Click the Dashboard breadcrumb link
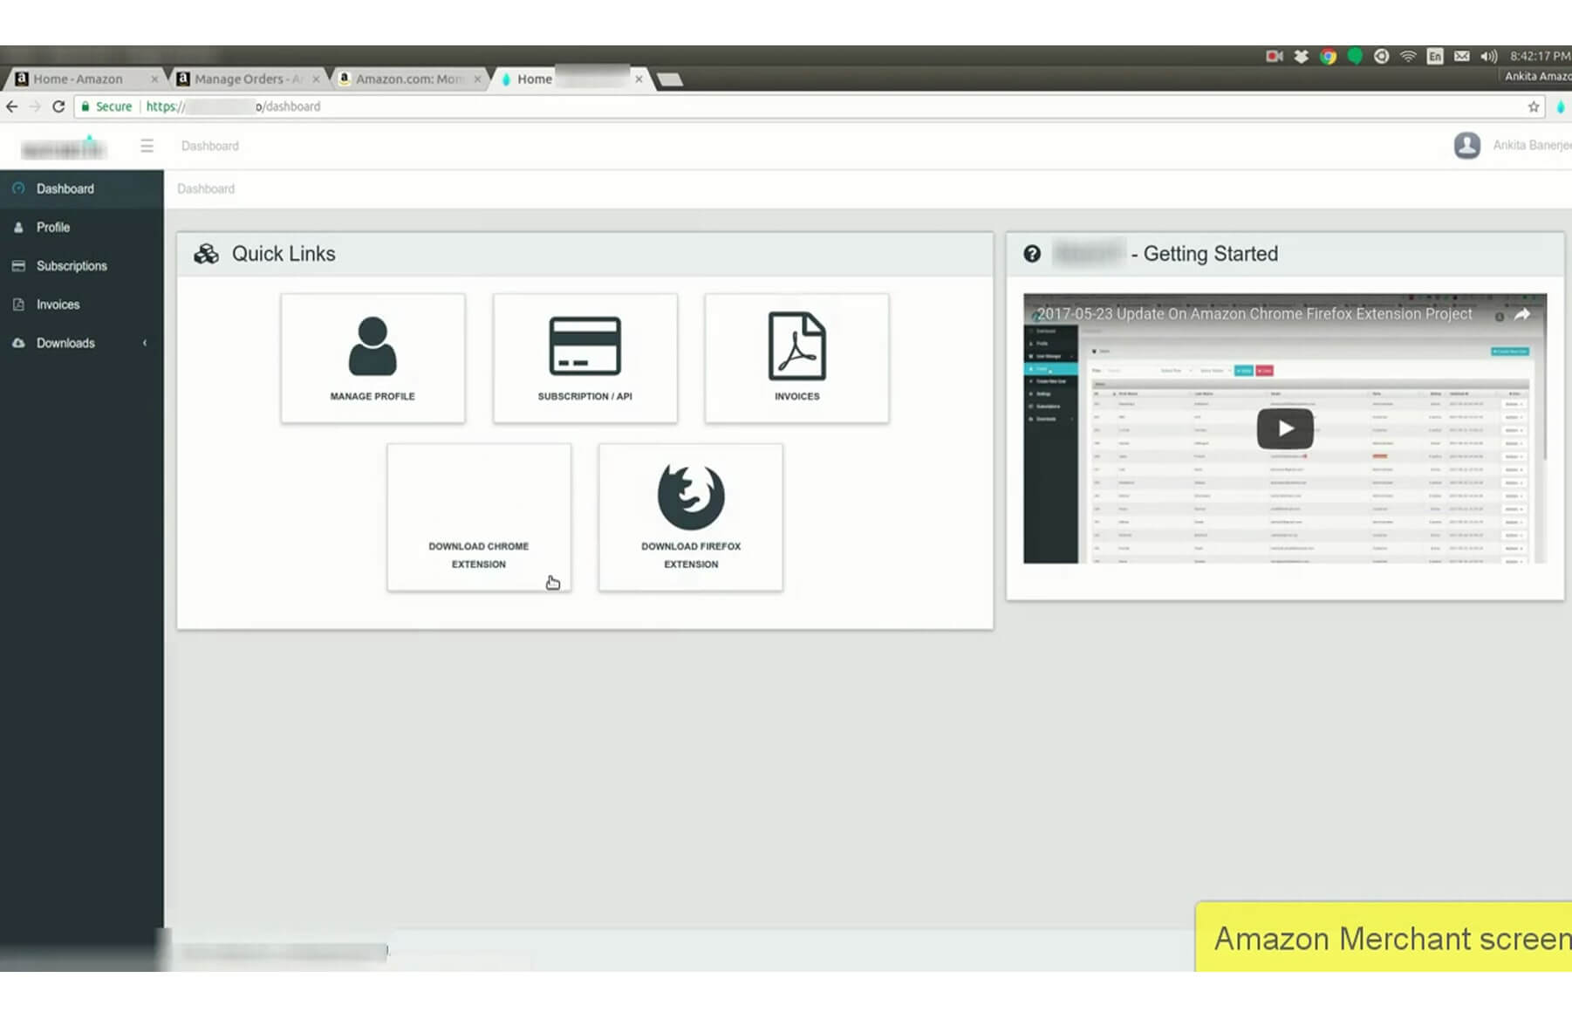 tap(206, 188)
